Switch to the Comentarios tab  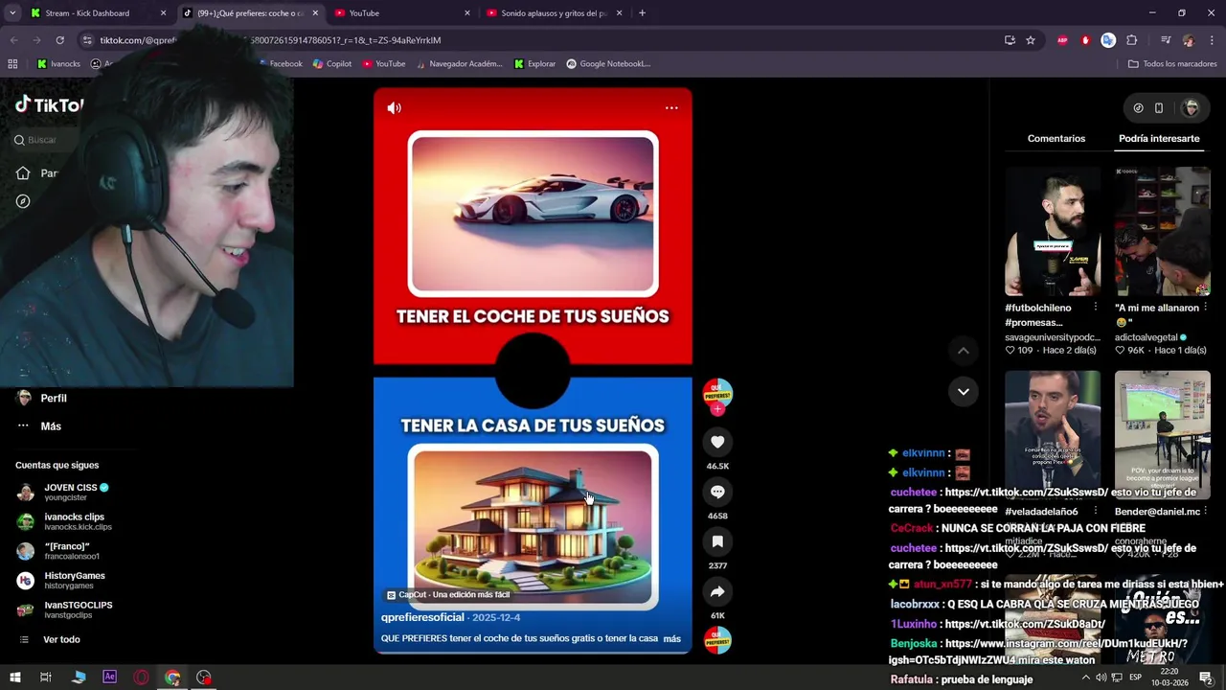1056,139
